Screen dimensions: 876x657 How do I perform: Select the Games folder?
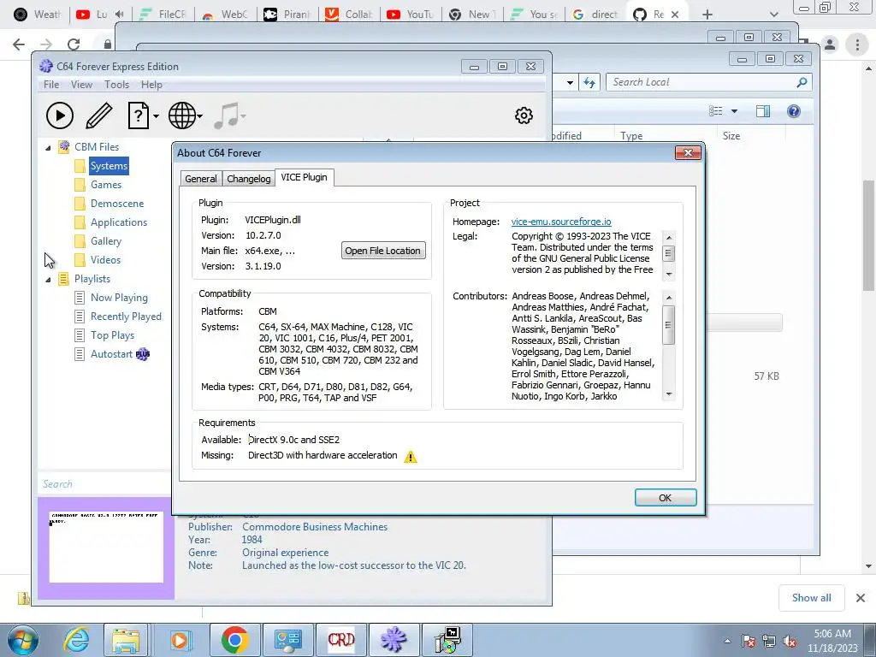point(105,185)
